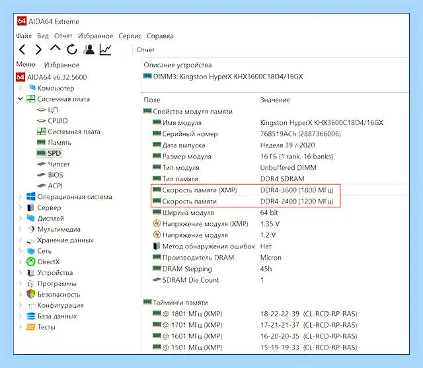Select the @ 1801 МГц (XMP) timing row
The image size is (423, 368).
[x=255, y=314]
